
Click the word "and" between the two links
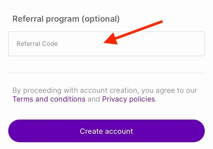point(94,99)
